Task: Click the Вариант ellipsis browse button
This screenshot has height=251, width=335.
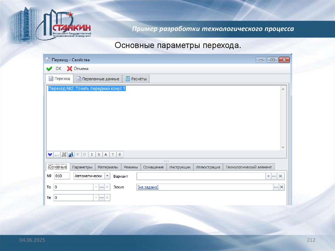Action: point(274,176)
